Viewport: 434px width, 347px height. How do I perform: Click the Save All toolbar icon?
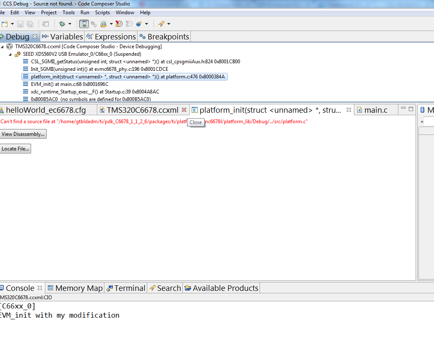click(x=30, y=24)
